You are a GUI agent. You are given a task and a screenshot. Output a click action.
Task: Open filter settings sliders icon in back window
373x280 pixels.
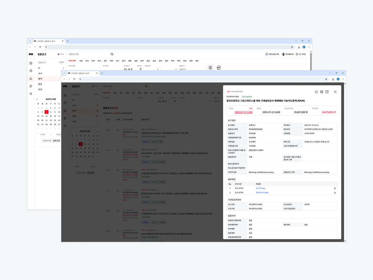[210, 68]
